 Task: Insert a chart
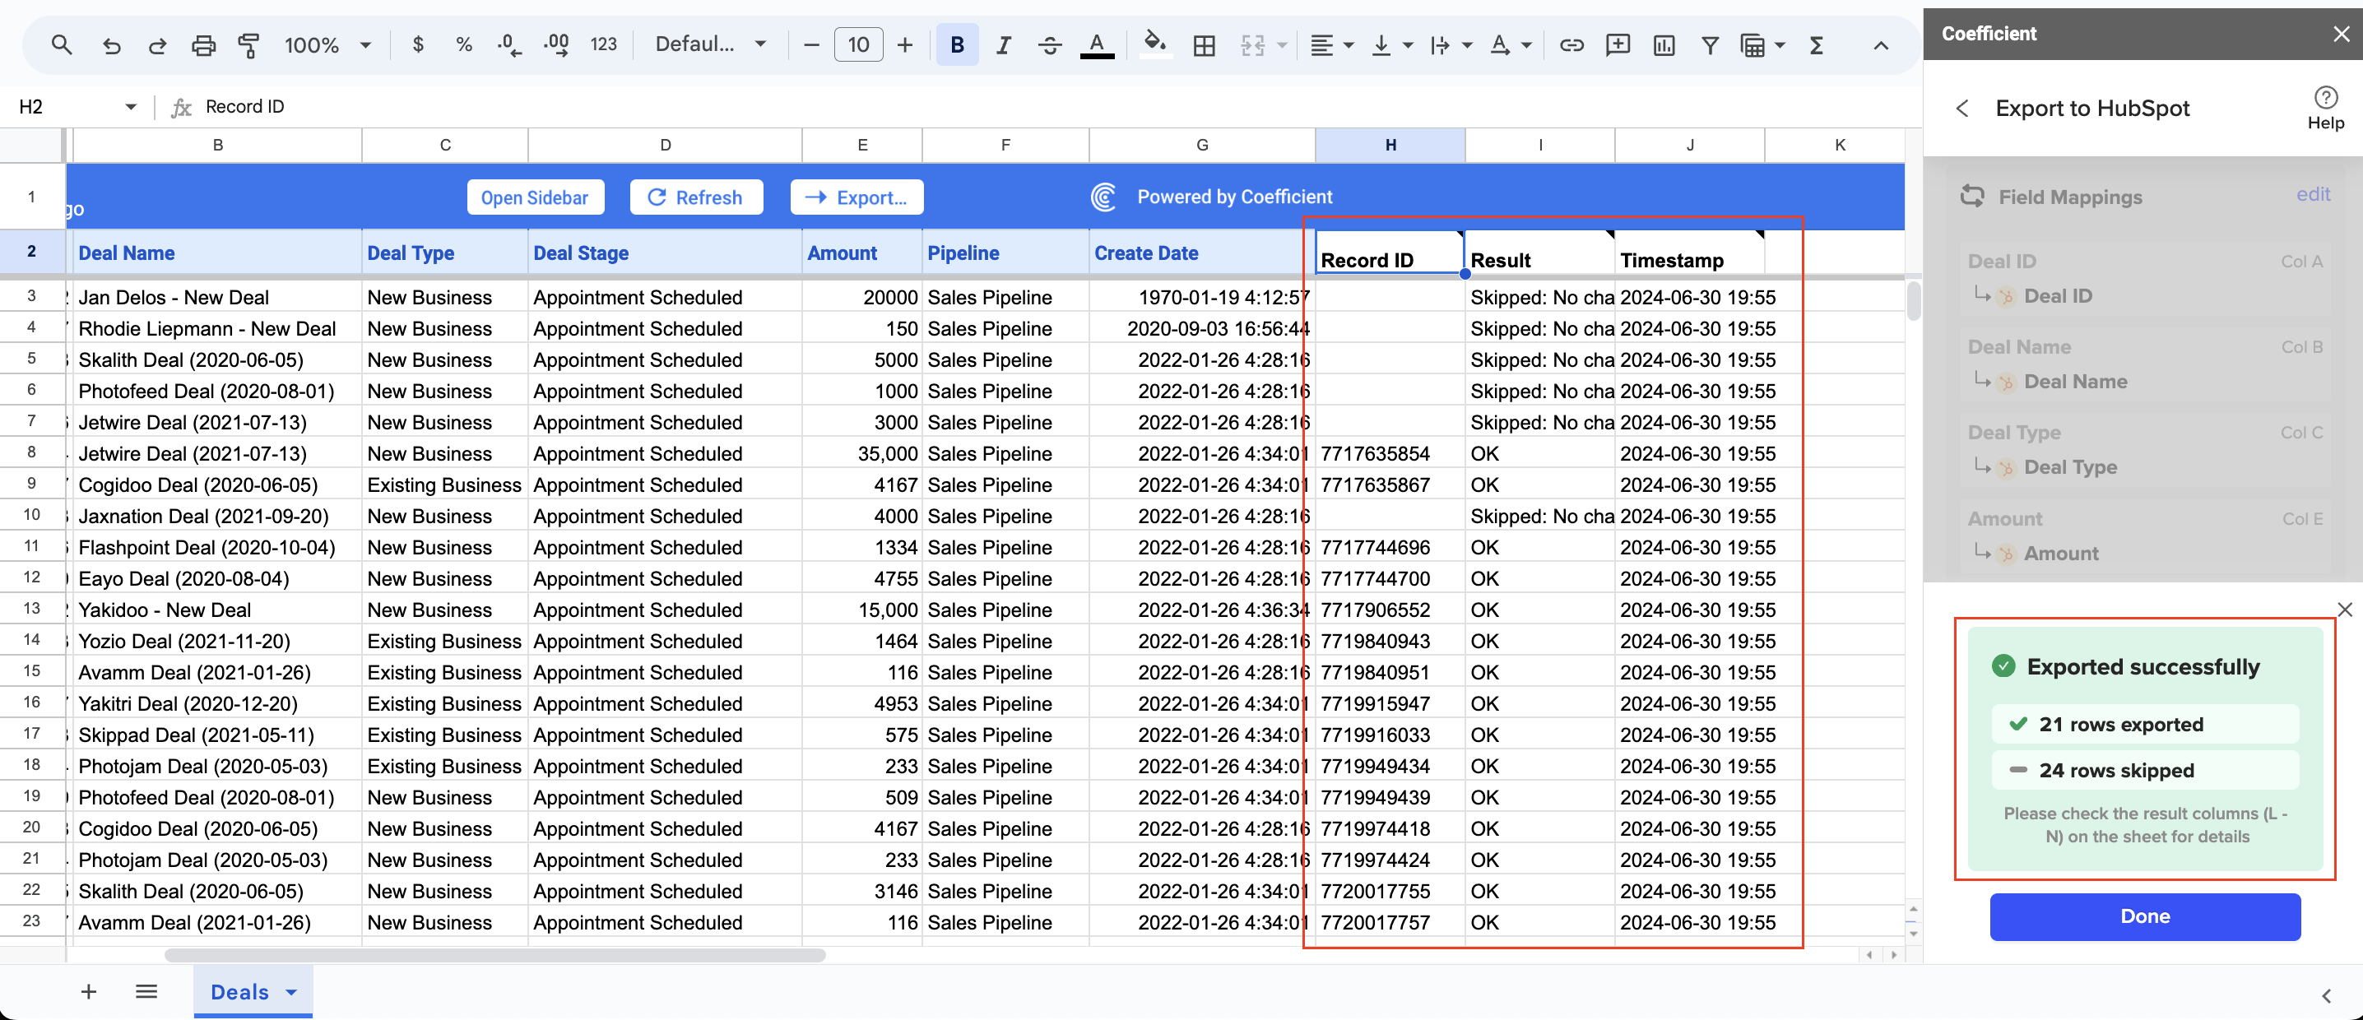tap(1663, 44)
